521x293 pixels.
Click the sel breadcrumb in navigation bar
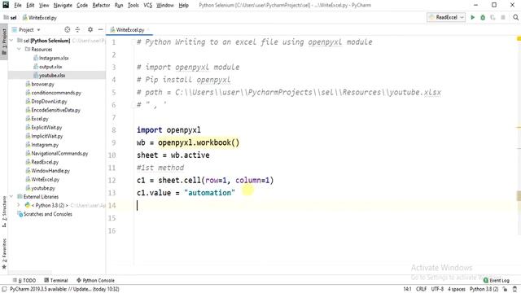[11, 18]
